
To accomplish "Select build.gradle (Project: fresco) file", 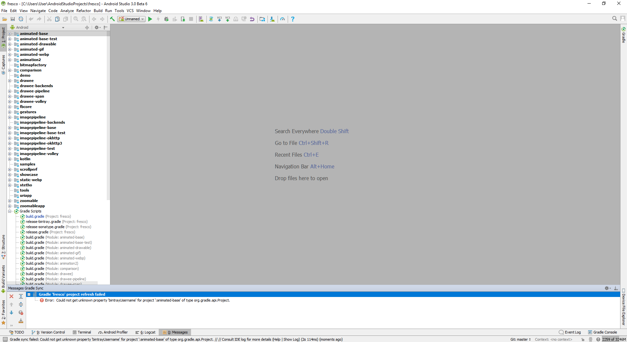I will pyautogui.click(x=48, y=216).
